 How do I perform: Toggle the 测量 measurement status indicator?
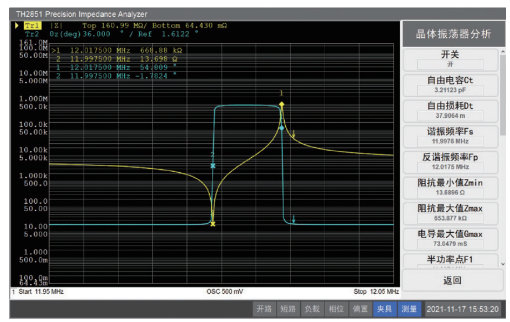click(x=409, y=309)
